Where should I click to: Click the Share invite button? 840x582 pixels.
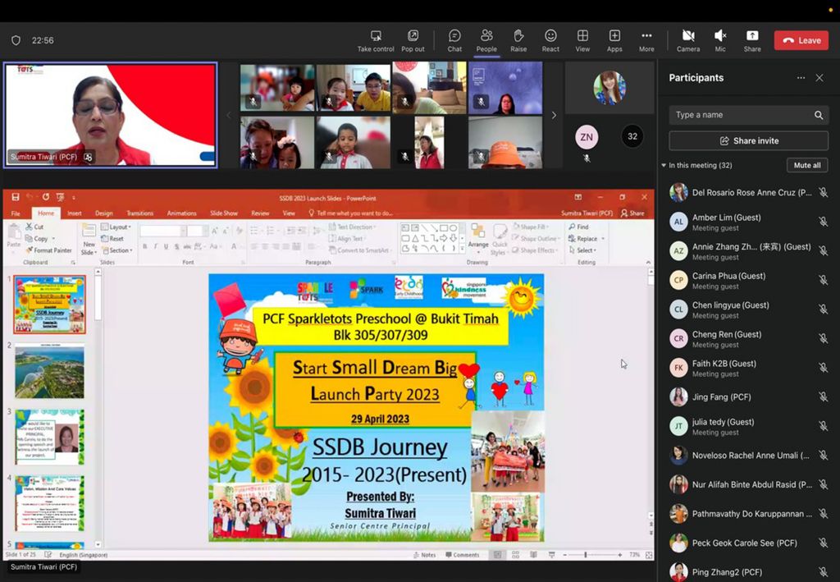tap(748, 141)
